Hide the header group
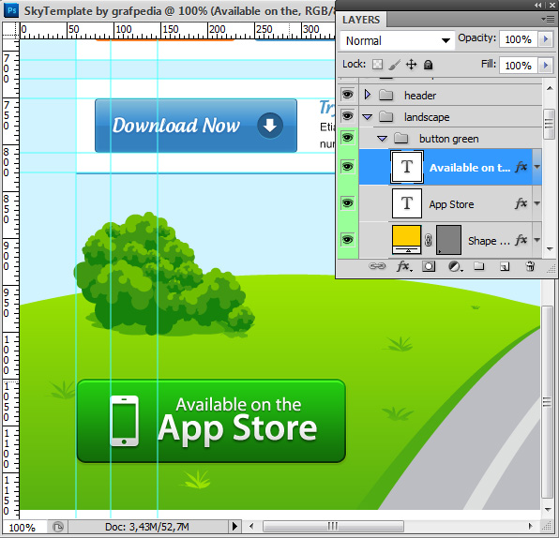The height and width of the screenshot is (538, 559). [348, 95]
